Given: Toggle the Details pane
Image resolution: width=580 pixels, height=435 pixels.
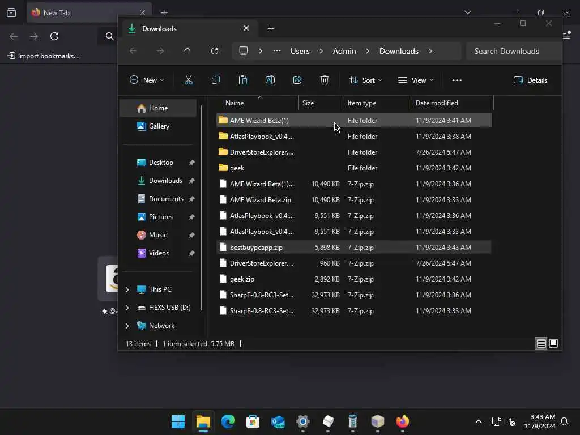Looking at the screenshot, I should [x=530, y=80].
